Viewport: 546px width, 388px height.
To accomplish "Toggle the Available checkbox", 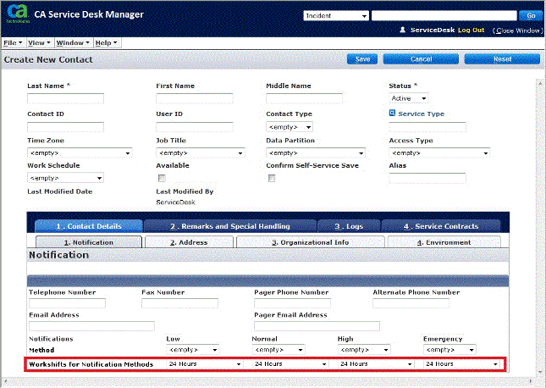I will pyautogui.click(x=161, y=179).
